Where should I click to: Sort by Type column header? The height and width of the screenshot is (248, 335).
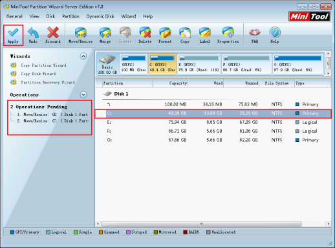[x=312, y=84]
